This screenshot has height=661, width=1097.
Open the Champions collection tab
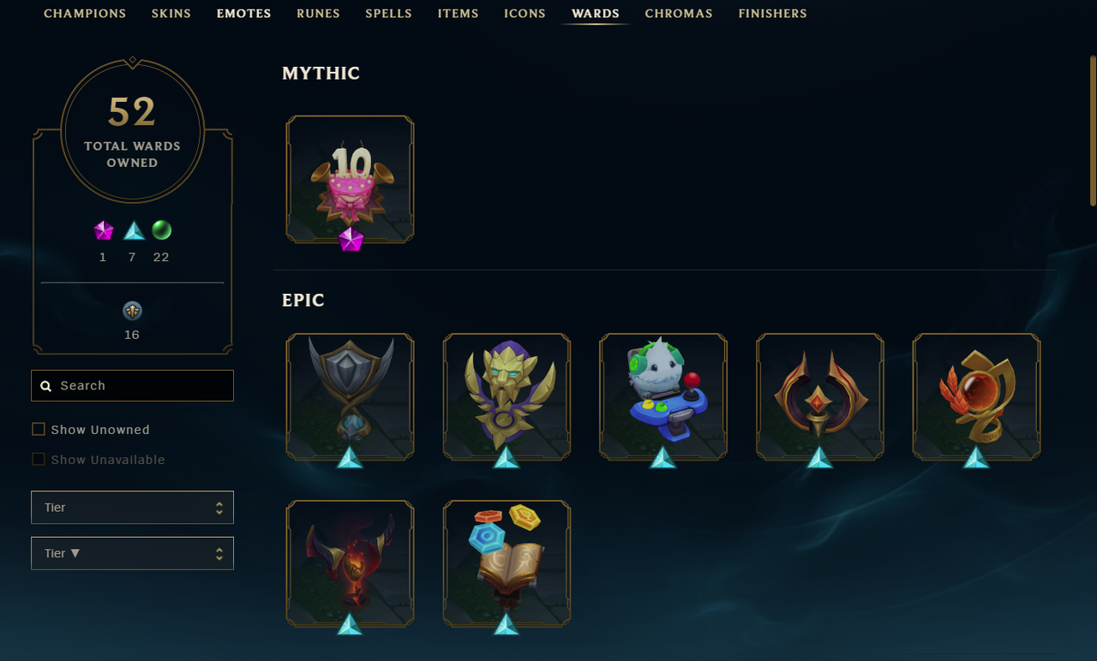(85, 14)
